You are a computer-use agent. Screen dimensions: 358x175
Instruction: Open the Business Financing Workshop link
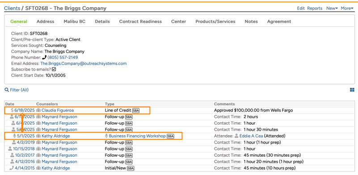137,136
